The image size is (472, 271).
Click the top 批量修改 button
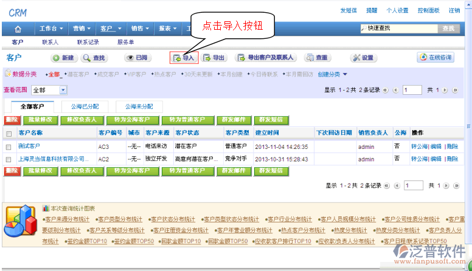pyautogui.click(x=39, y=120)
